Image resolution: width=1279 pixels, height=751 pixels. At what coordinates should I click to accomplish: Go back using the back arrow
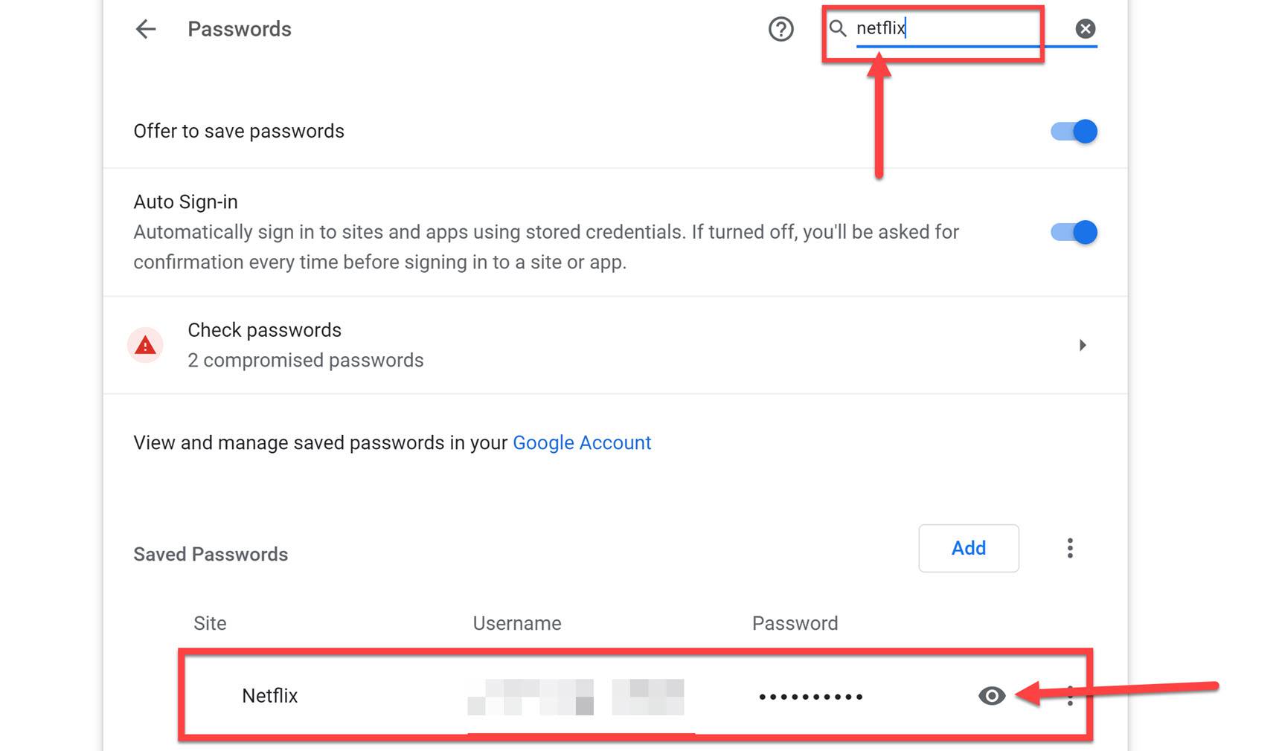(145, 28)
